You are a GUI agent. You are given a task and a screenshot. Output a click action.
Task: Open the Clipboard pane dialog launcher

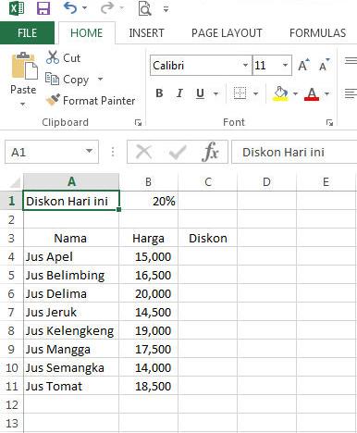click(x=138, y=123)
